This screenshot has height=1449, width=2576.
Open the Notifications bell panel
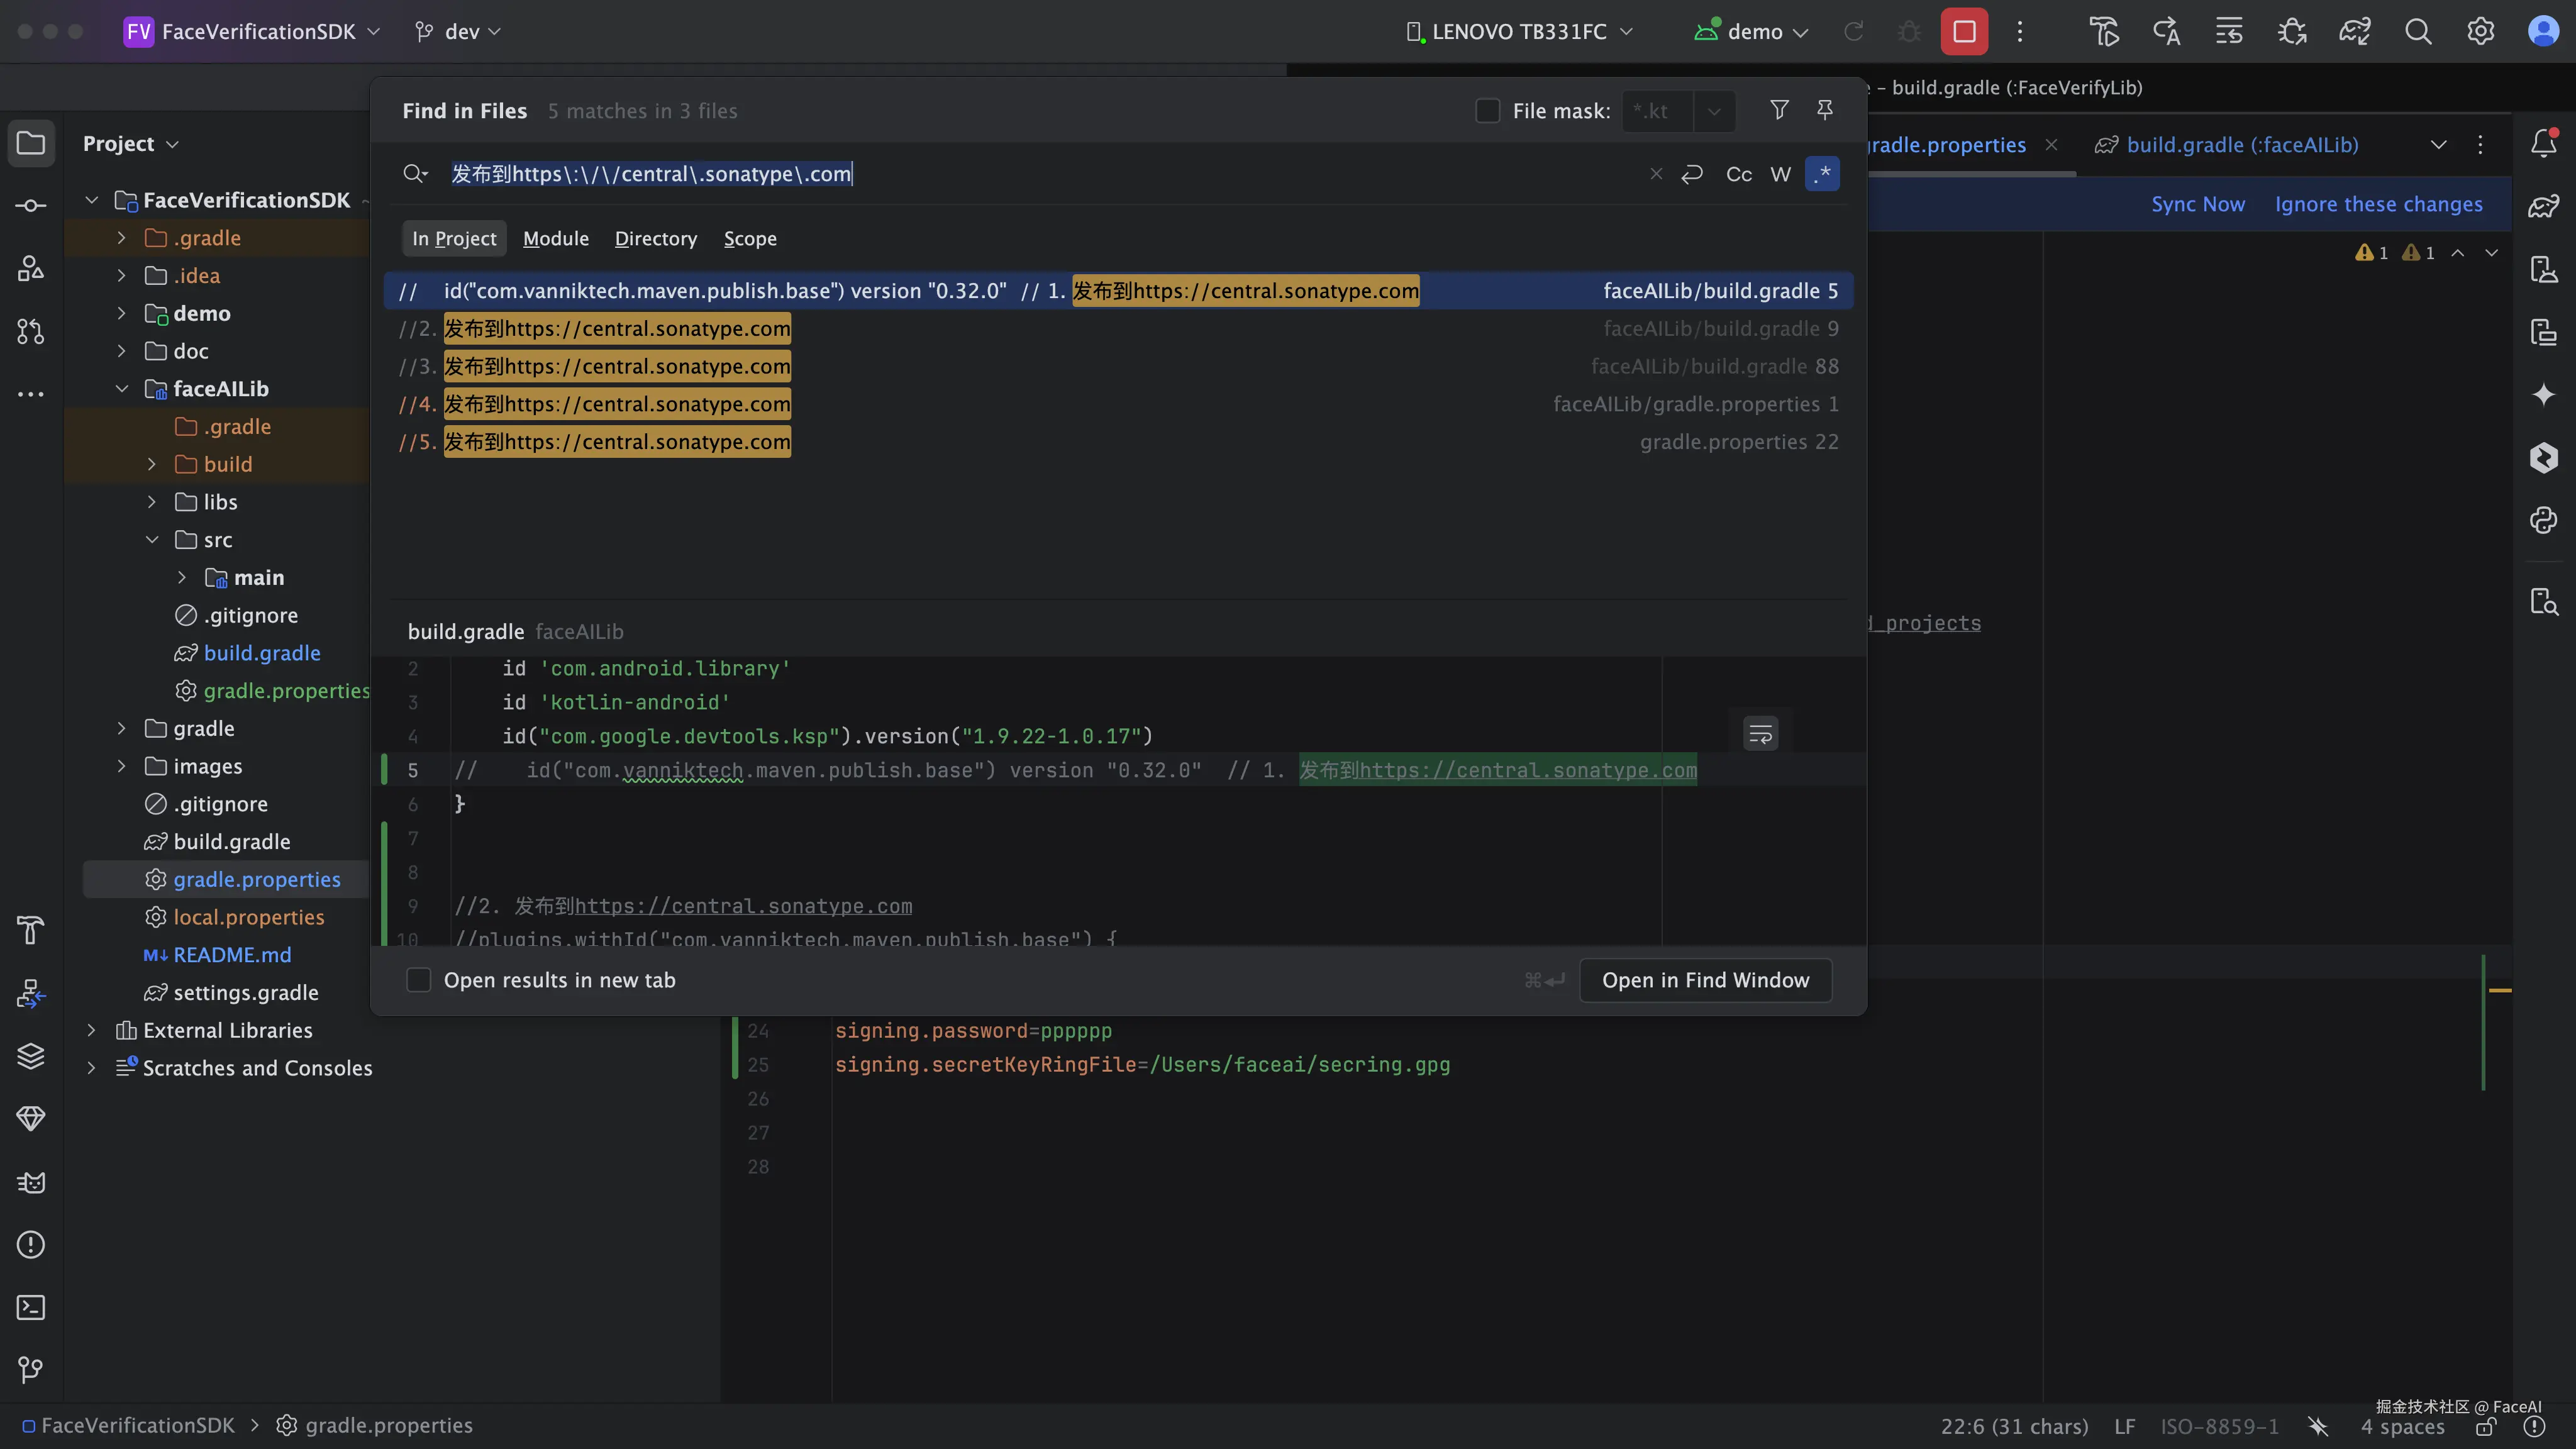[2544, 144]
